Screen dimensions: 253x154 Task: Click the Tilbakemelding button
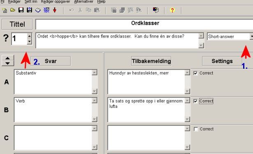pos(151,61)
